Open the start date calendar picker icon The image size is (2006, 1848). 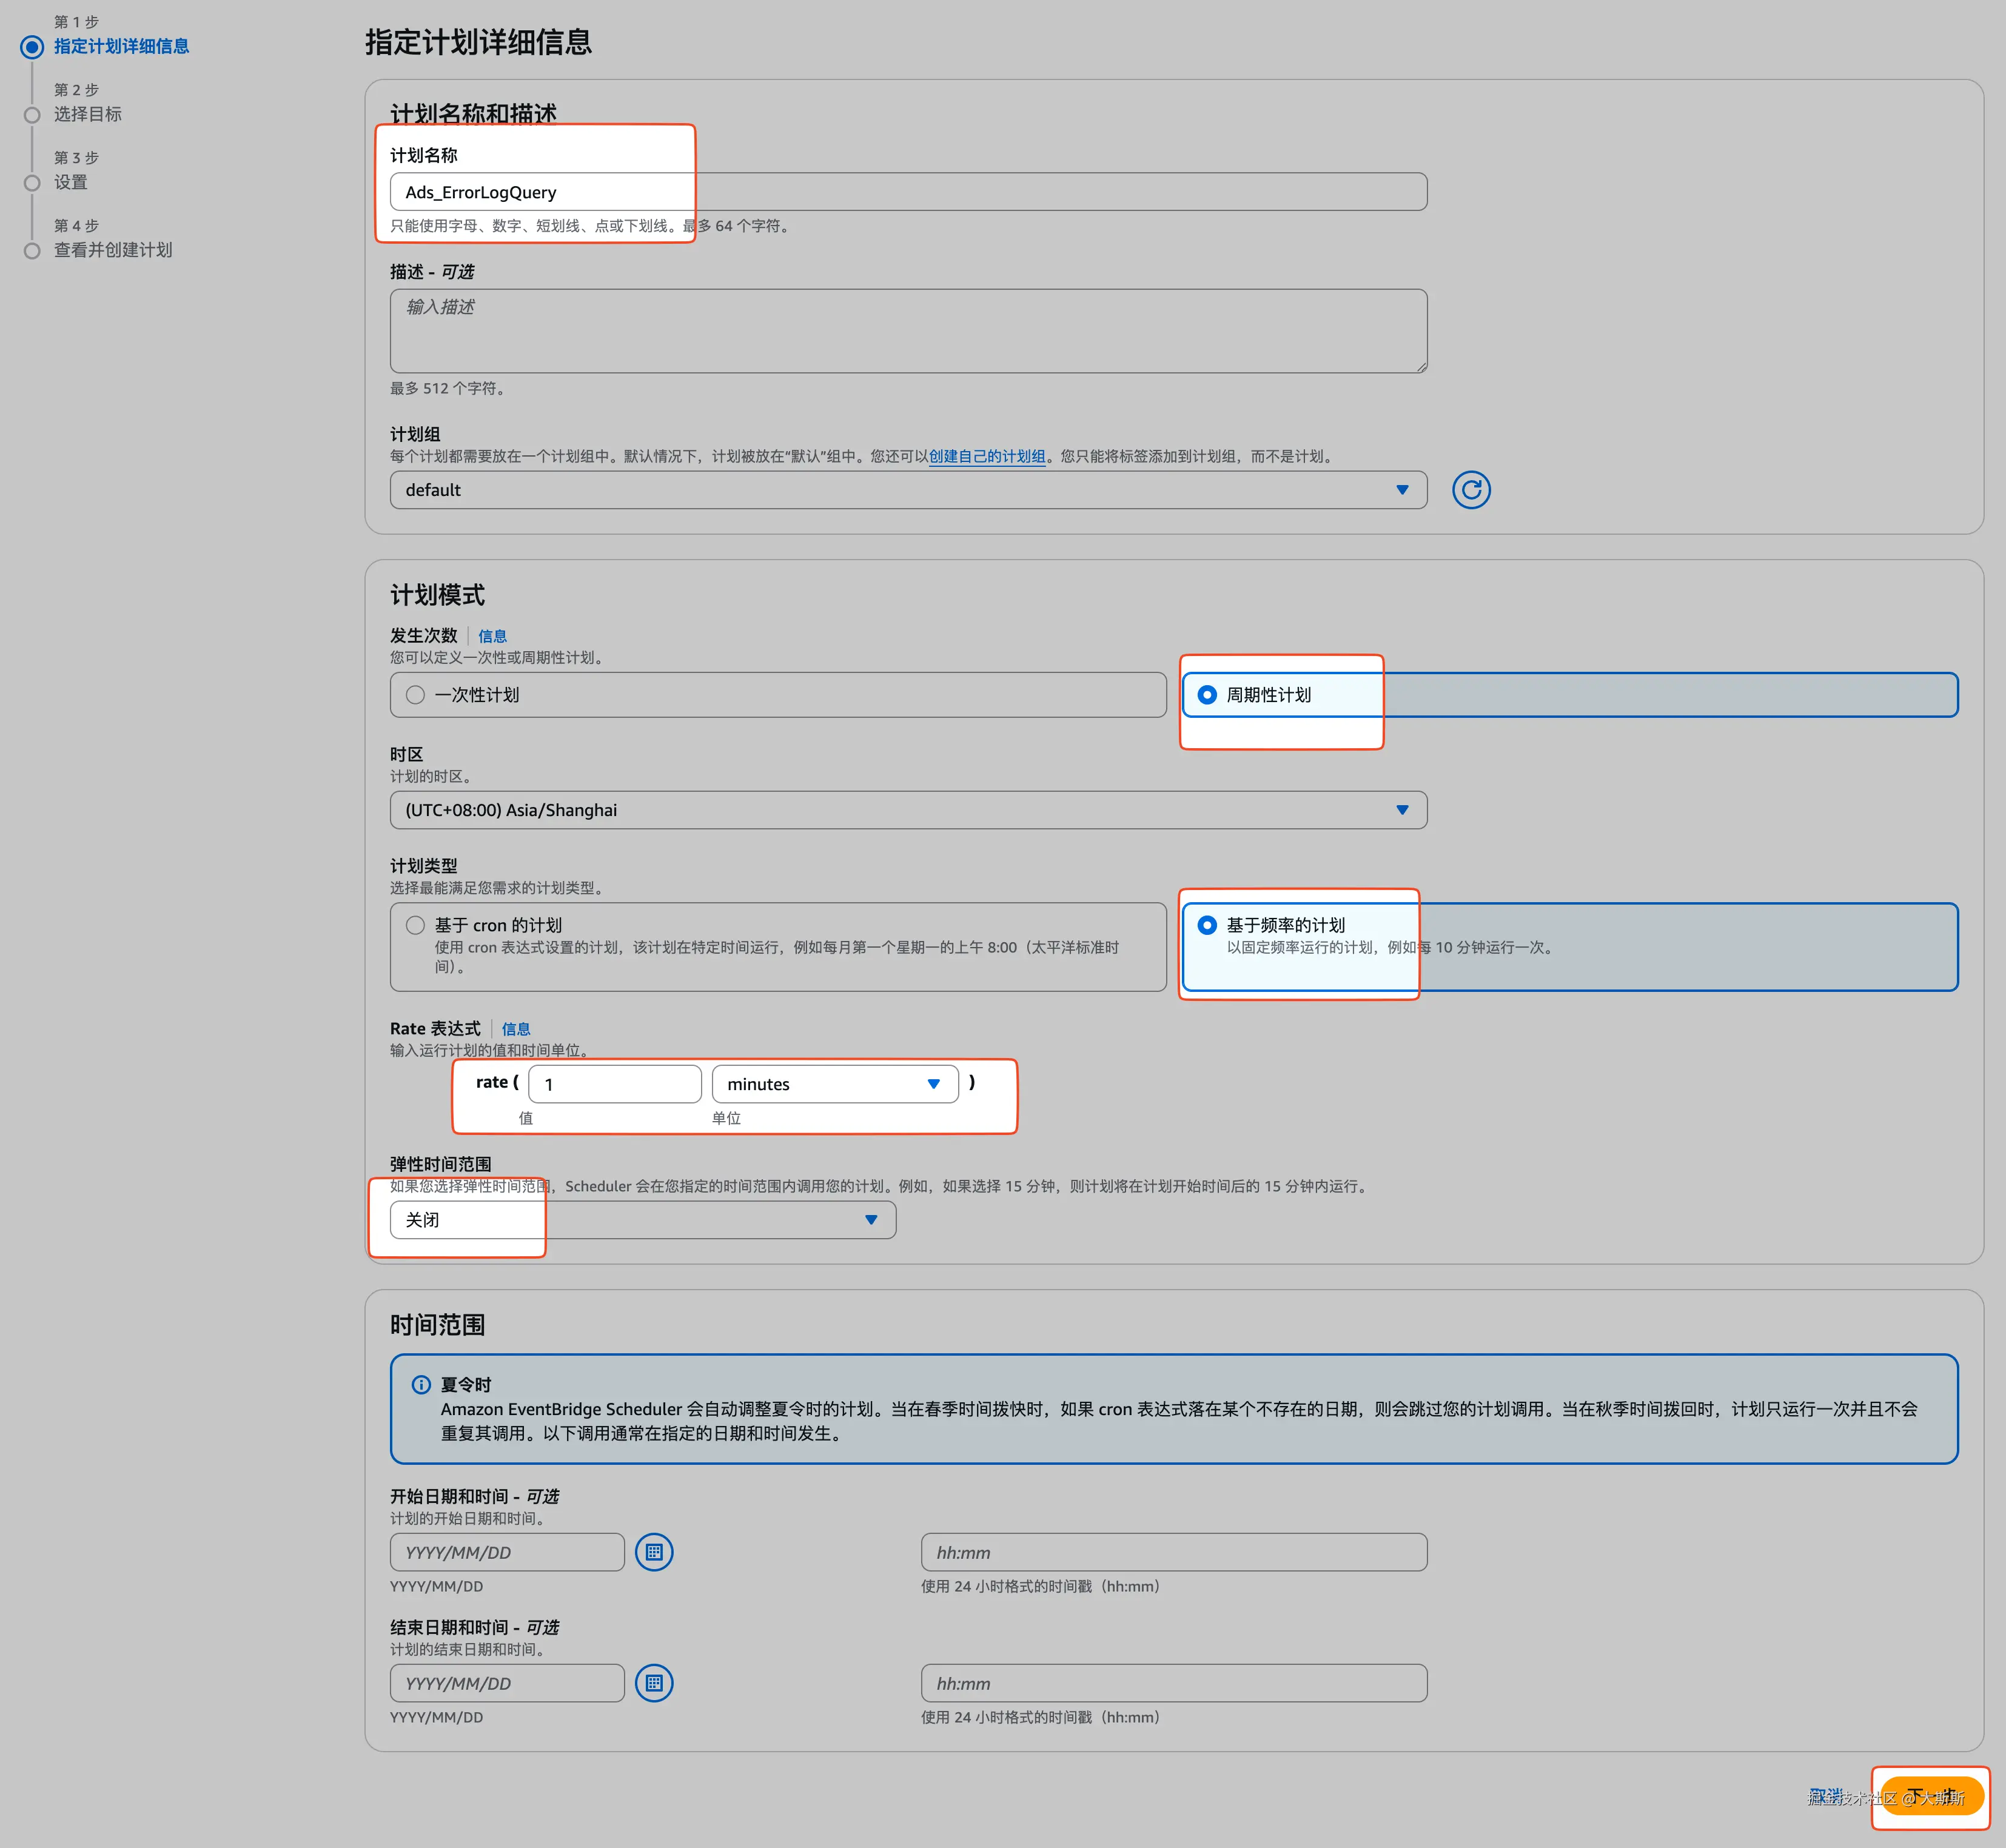[654, 1552]
